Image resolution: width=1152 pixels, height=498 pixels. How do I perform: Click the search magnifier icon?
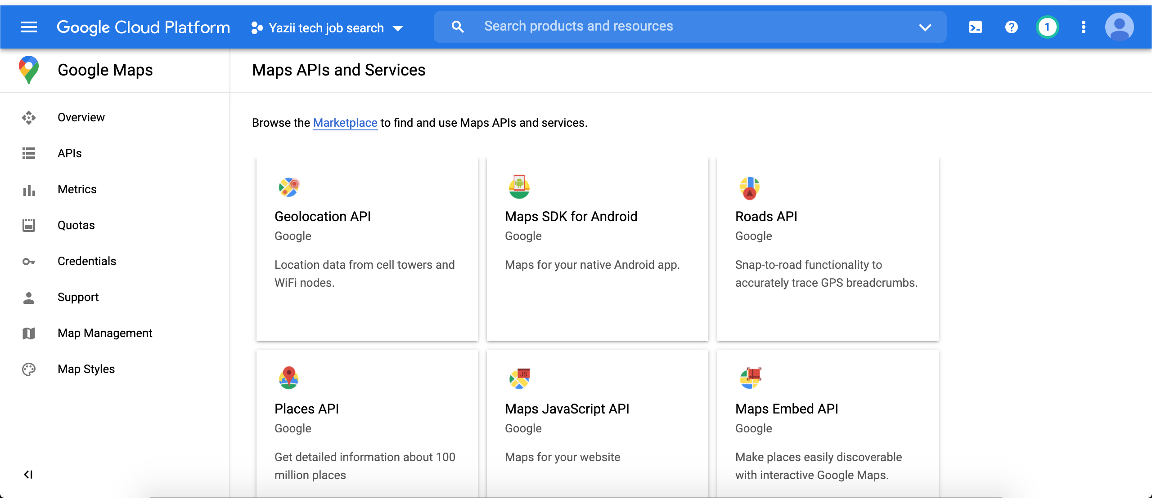click(x=458, y=27)
